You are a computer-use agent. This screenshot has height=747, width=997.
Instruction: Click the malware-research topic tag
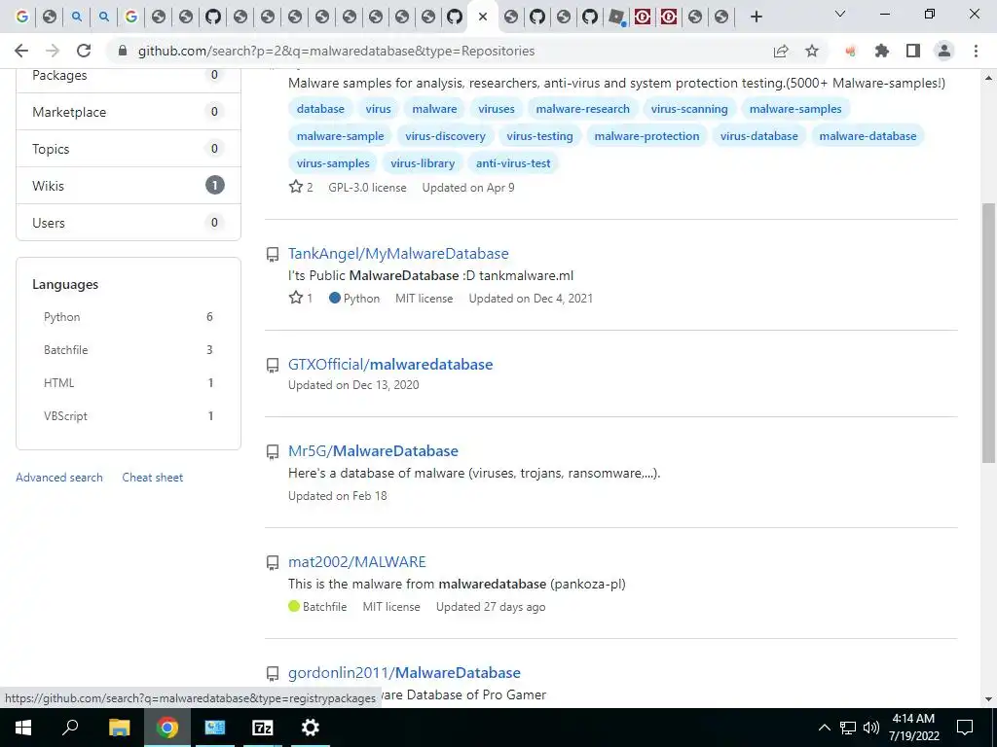coord(582,109)
